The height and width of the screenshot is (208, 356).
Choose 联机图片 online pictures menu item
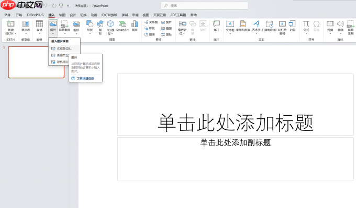click(x=59, y=62)
